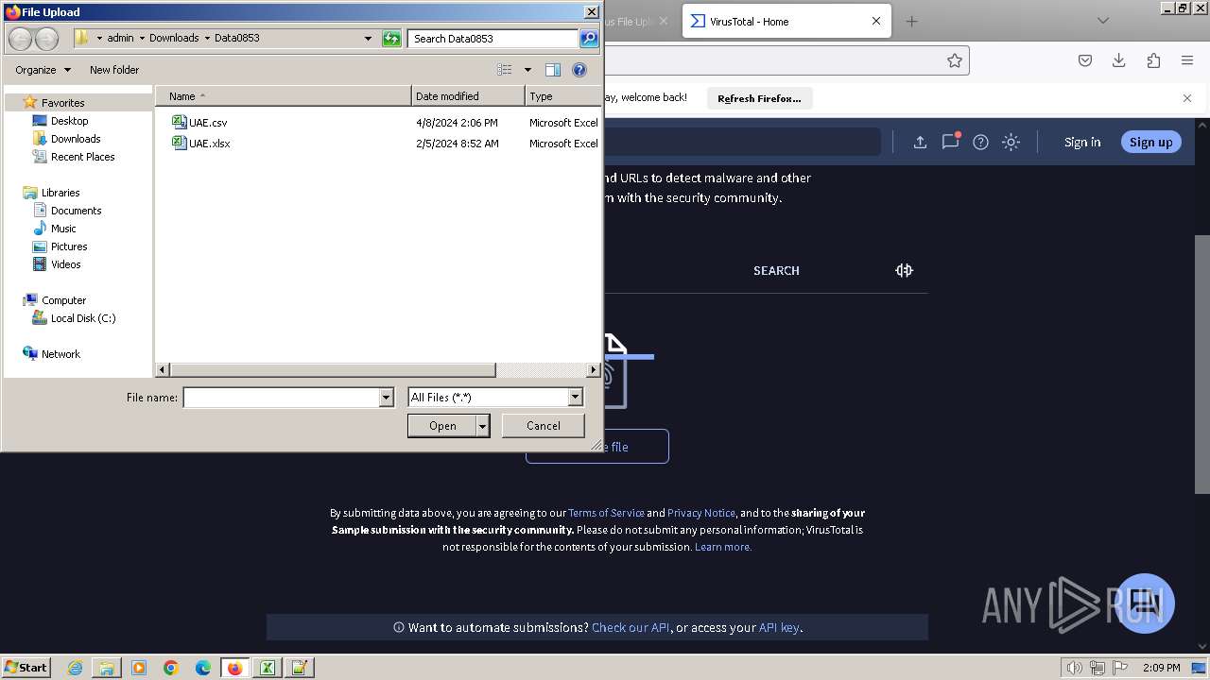
Task: Open the Organize menu
Action: [43, 70]
